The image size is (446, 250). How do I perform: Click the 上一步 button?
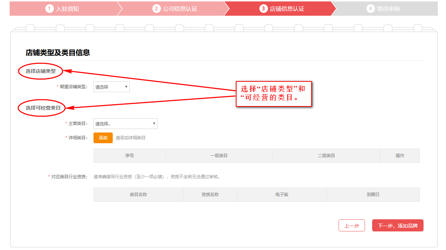tap(352, 225)
